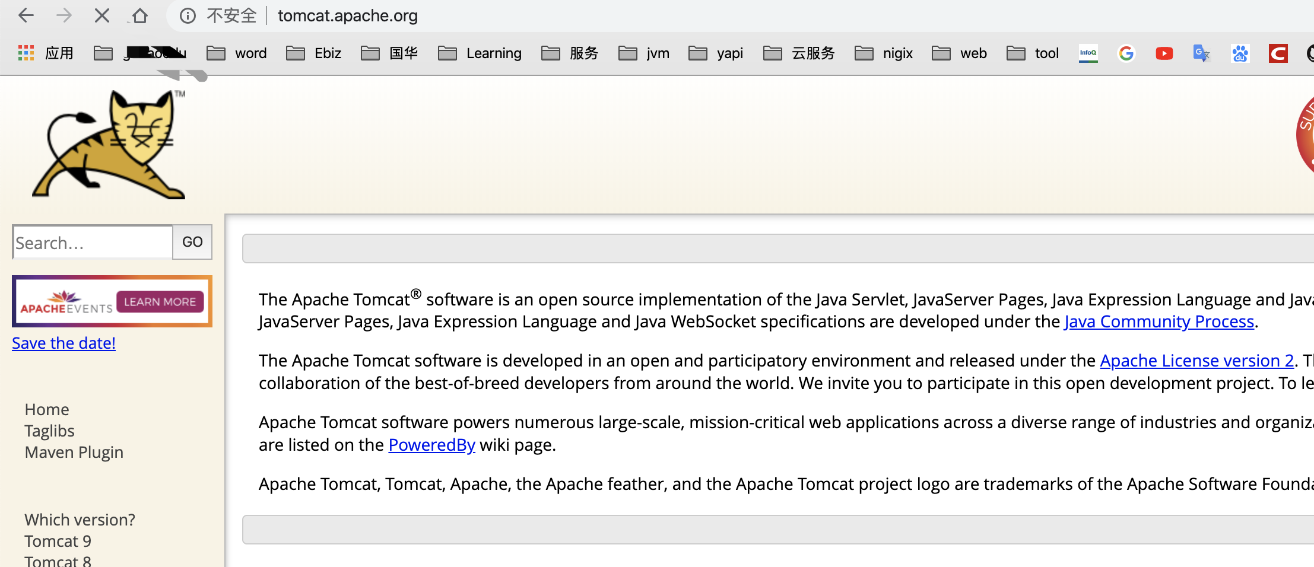Open the Which version? sidebar link
The width and height of the screenshot is (1314, 567).
(x=80, y=520)
